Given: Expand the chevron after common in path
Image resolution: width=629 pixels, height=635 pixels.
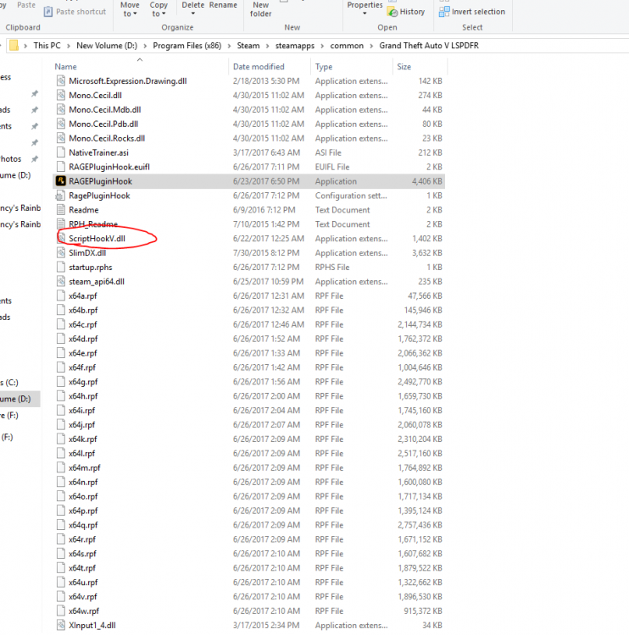Looking at the screenshot, I should tap(371, 46).
